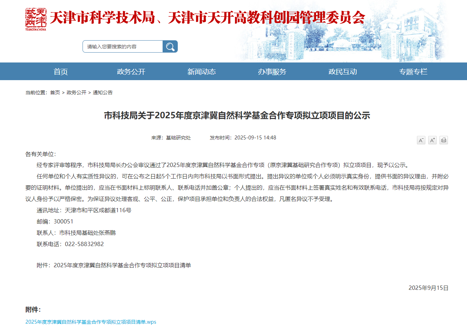Click the article headline about 京津冀自然科学基金
Image resolution: width=467 pixels, height=329 pixels.
(237, 115)
